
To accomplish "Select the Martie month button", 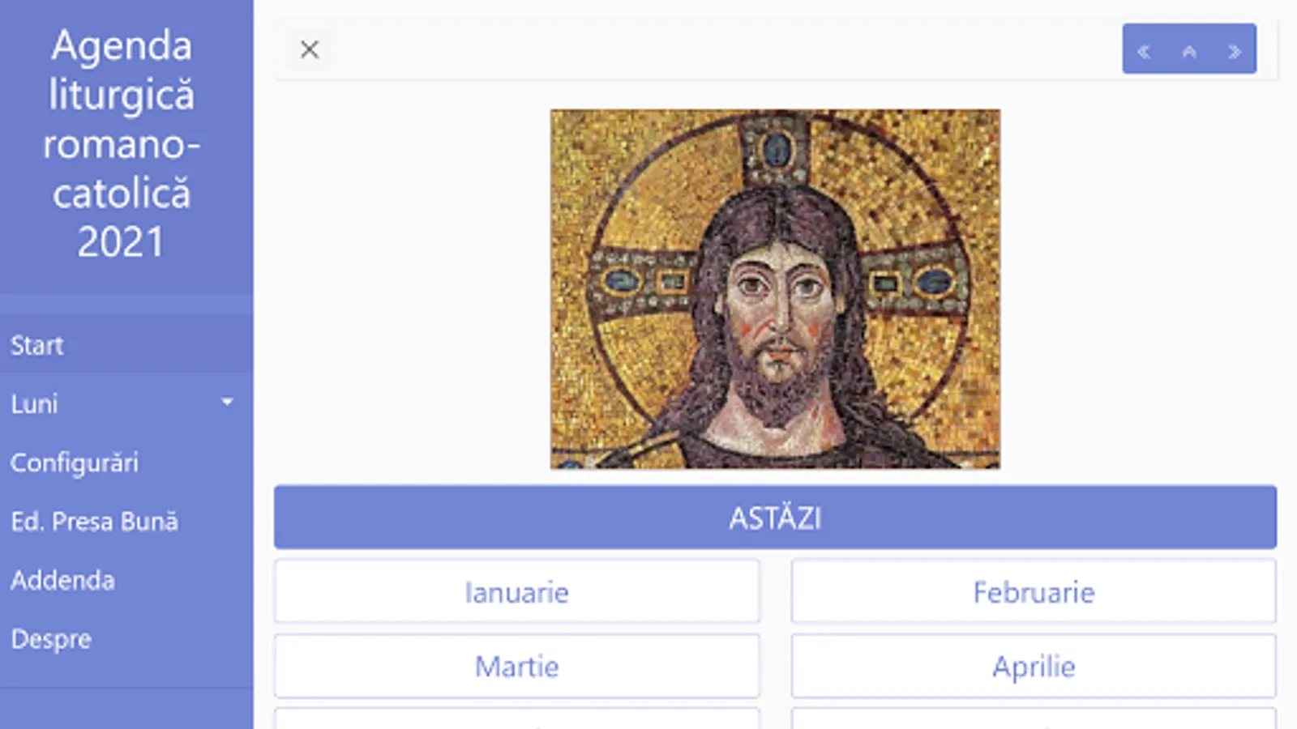I will pyautogui.click(x=517, y=667).
